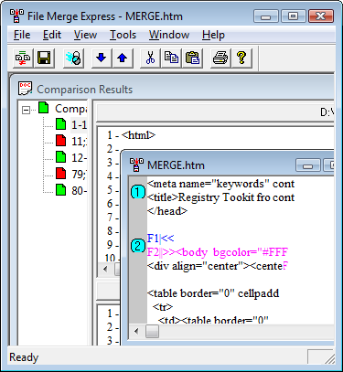The image size is (343, 372).
Task: Click the cyan marker number 1
Action: [138, 192]
